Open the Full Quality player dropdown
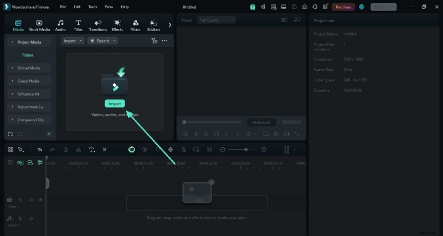 point(217,20)
